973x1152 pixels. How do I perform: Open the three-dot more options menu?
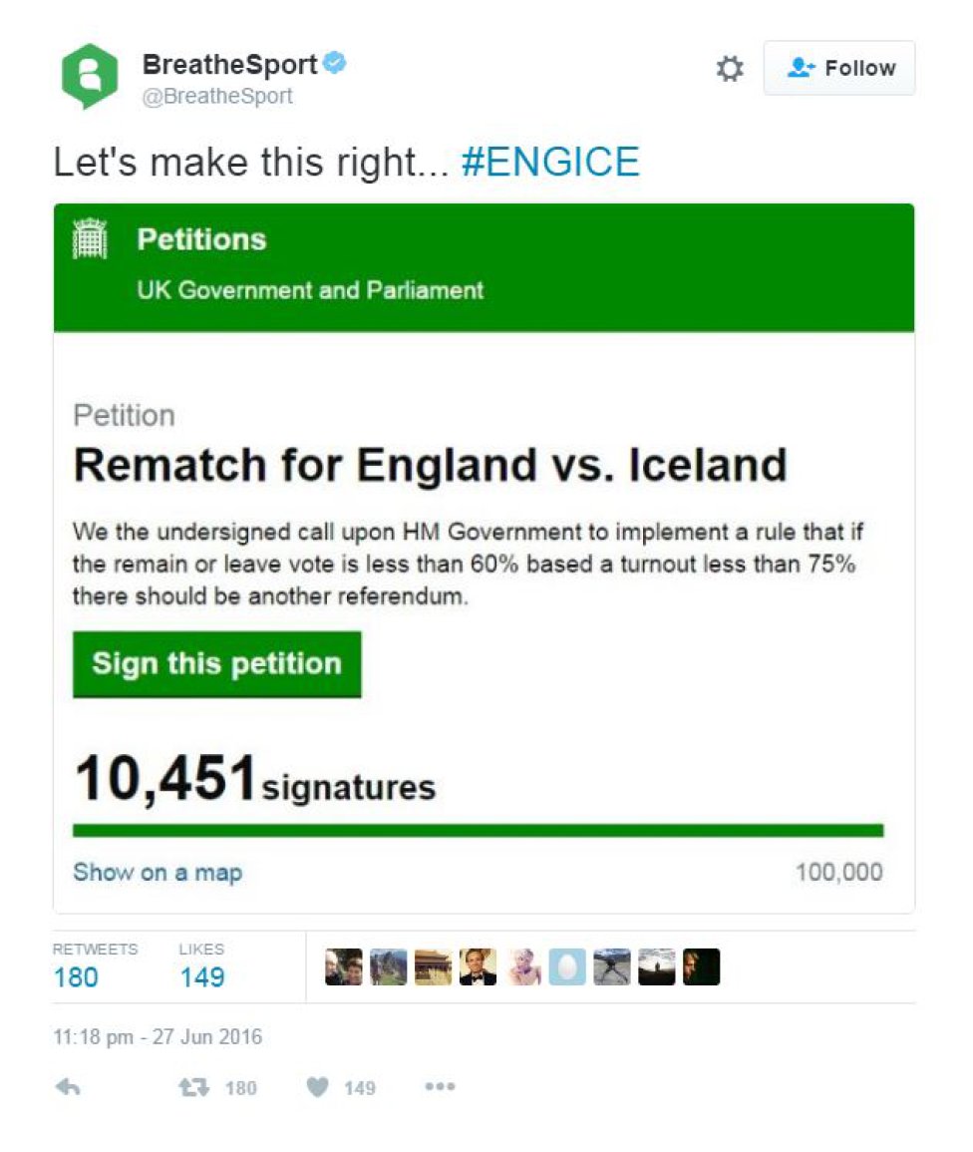point(440,1086)
